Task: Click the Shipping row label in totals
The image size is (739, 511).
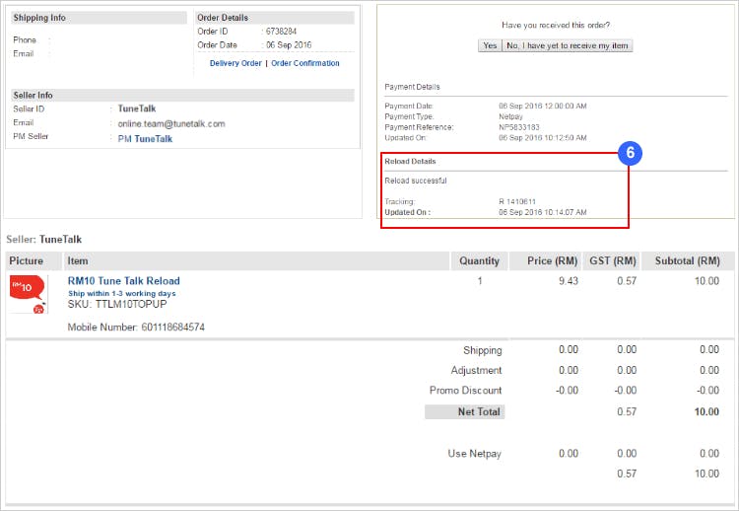Action: tap(483, 350)
